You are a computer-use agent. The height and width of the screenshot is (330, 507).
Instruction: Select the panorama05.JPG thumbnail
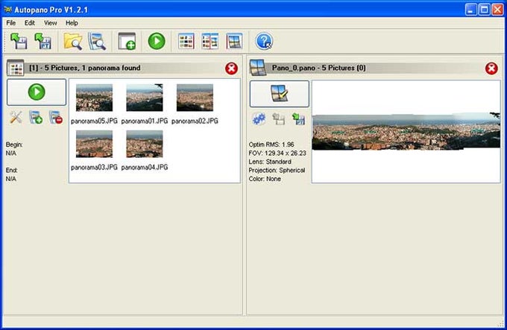94,98
